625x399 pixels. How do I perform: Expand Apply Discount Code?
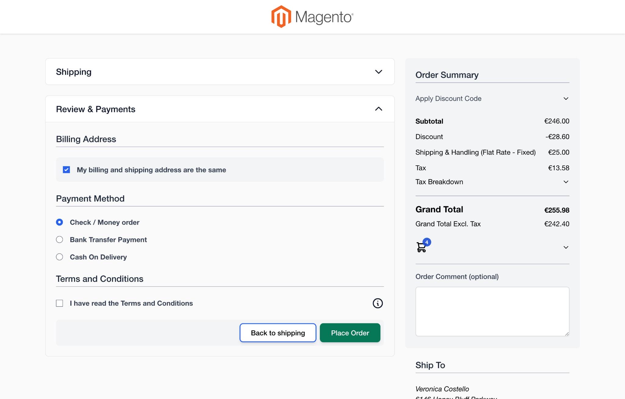click(566, 98)
